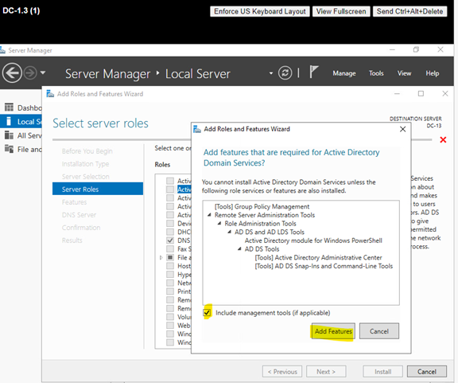Click Cancel in the features dialog

tap(378, 331)
